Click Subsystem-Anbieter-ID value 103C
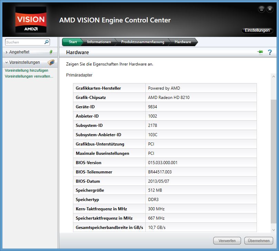The height and width of the screenshot is (251, 279). 153,135
